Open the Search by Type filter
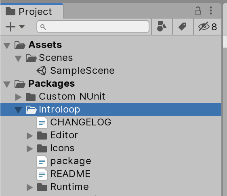 click(162, 26)
